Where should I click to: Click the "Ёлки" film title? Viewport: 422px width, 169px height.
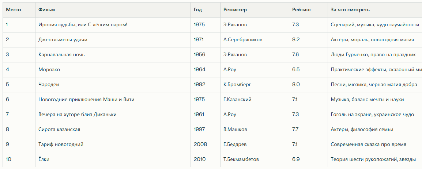pos(44,159)
